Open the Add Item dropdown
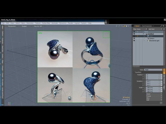The width and height of the screenshot is (166, 124). 155,29
